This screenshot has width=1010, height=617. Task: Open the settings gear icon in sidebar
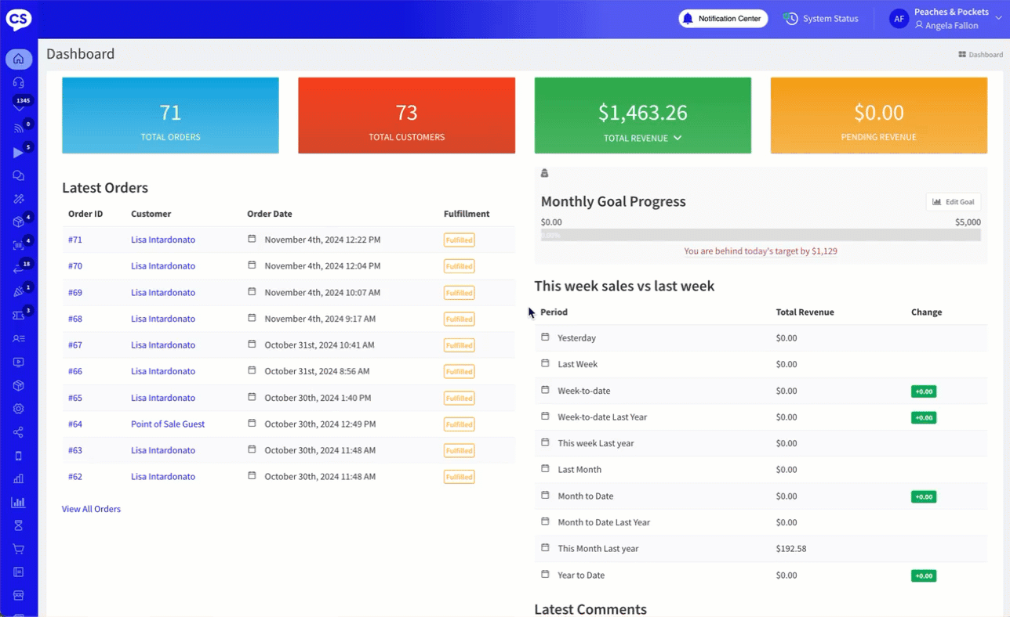pos(19,409)
